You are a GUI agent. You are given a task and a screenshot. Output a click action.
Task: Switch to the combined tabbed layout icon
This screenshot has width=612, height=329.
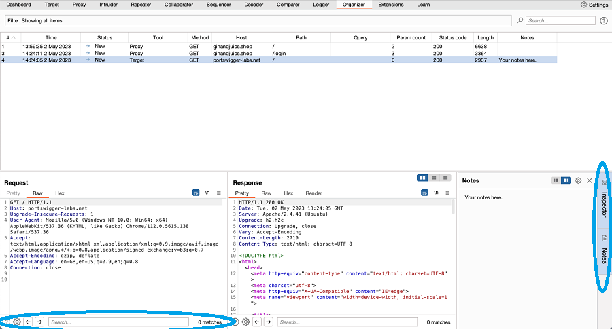tap(445, 178)
